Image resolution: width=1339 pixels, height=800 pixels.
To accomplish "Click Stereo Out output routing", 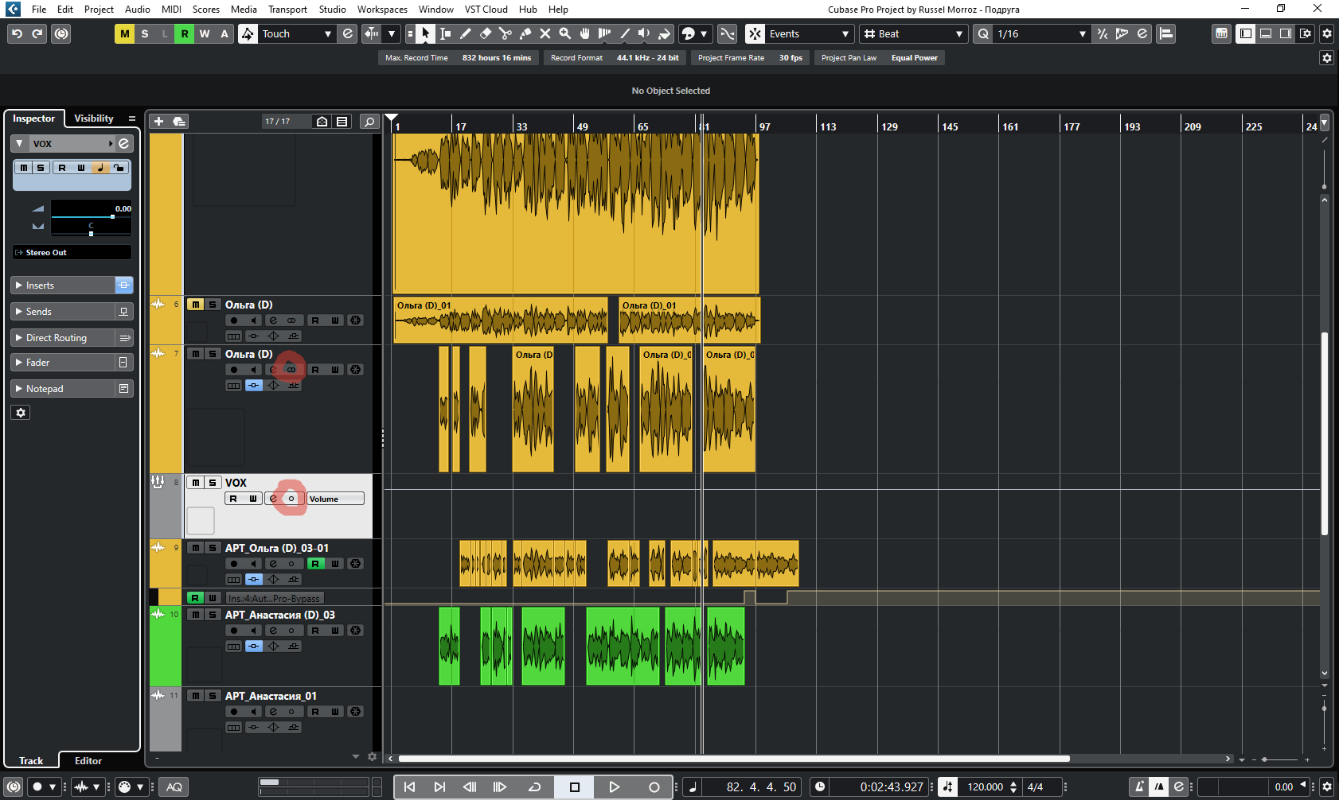I will tap(72, 252).
